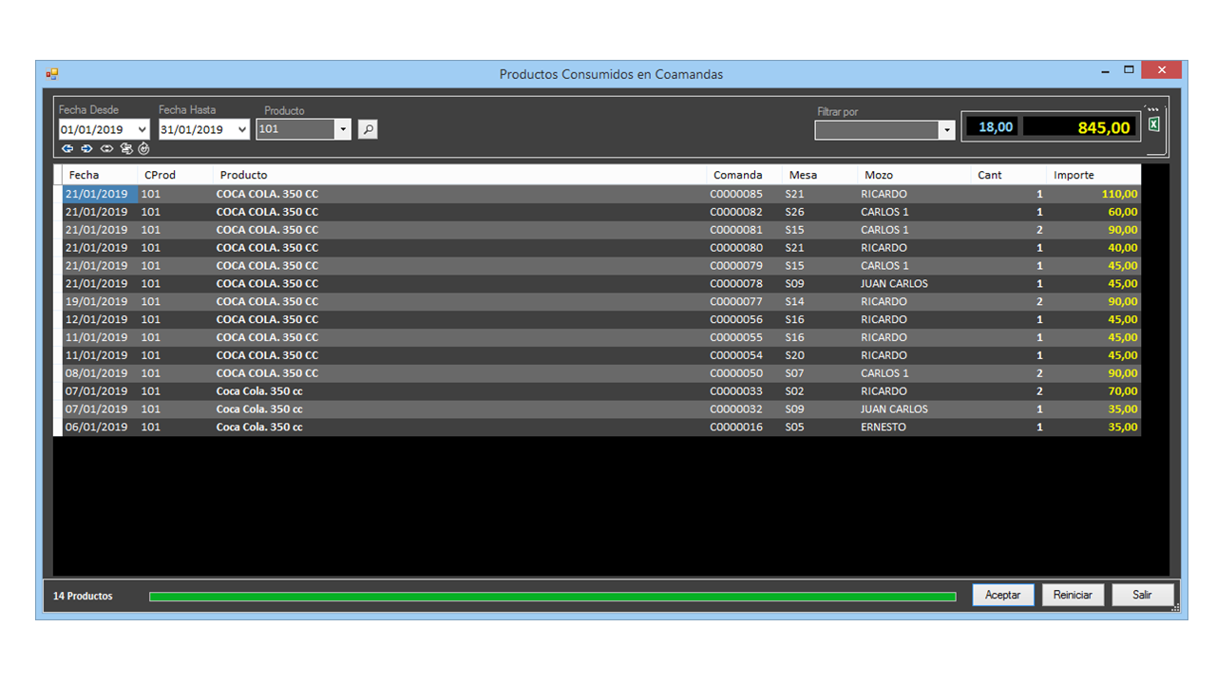Click the blue right arrow date icon
This screenshot has height=684, width=1216.
(86, 149)
